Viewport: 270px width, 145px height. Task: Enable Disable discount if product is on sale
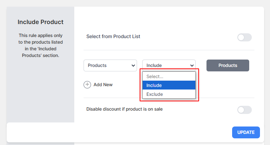pos(244,110)
